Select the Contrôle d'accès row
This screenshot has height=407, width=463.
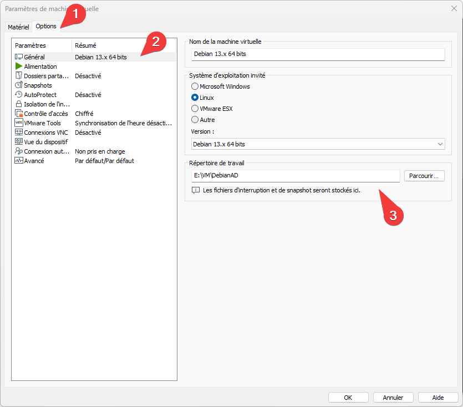pyautogui.click(x=94, y=114)
